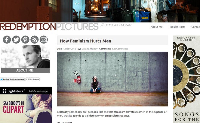Open the Contact menu item

pos(196,27)
